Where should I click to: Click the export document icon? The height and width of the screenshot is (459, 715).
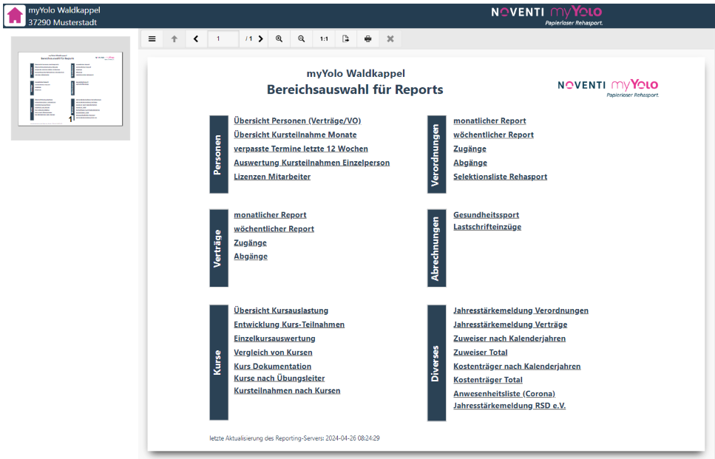coord(345,39)
